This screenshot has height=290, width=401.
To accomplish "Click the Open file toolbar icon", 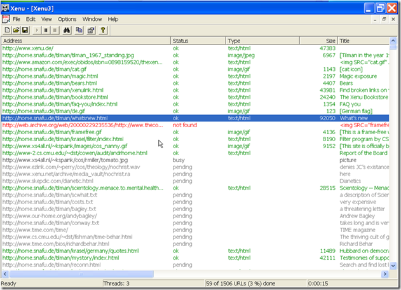I will pyautogui.click(x=16, y=30).
